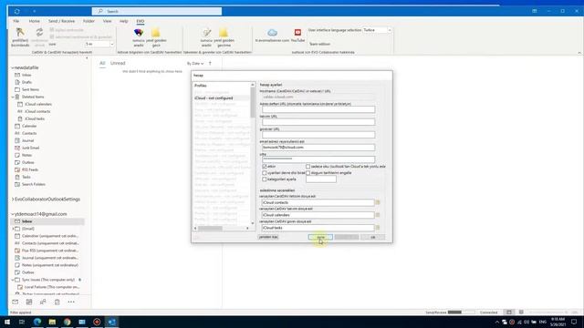Click the yellow calendar history folder icon
This screenshot has width=584, height=328.
pyautogui.click(x=224, y=33)
